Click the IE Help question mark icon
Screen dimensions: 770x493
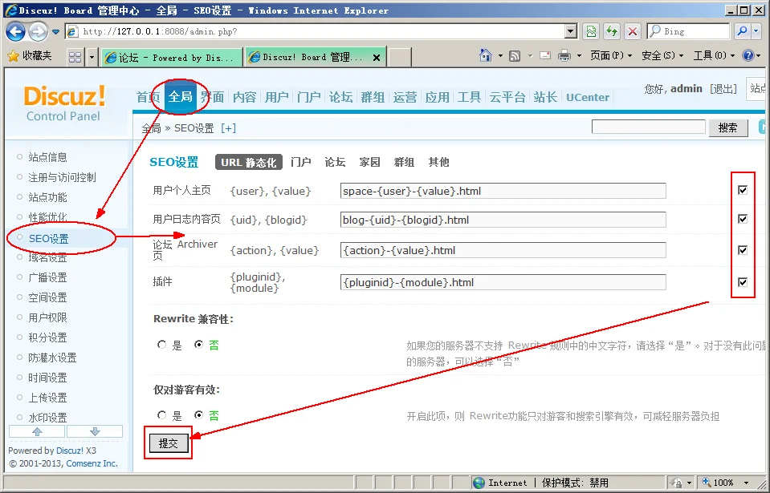tap(748, 55)
